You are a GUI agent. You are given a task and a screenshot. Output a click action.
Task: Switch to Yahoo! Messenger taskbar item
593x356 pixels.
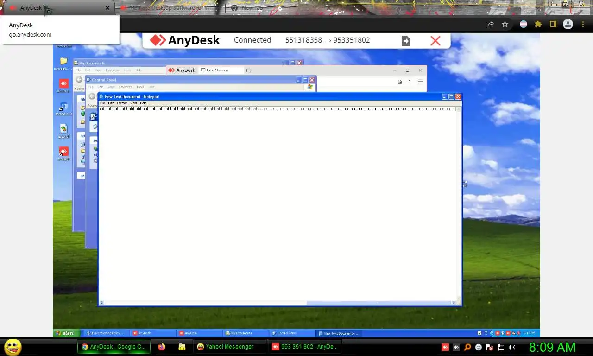coord(229,346)
